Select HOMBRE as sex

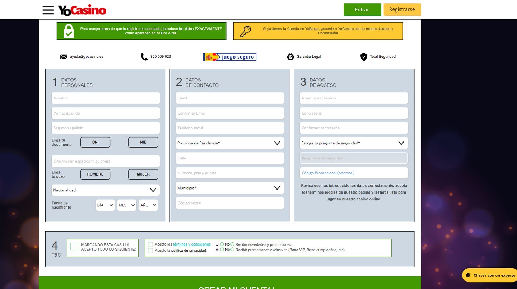point(95,174)
